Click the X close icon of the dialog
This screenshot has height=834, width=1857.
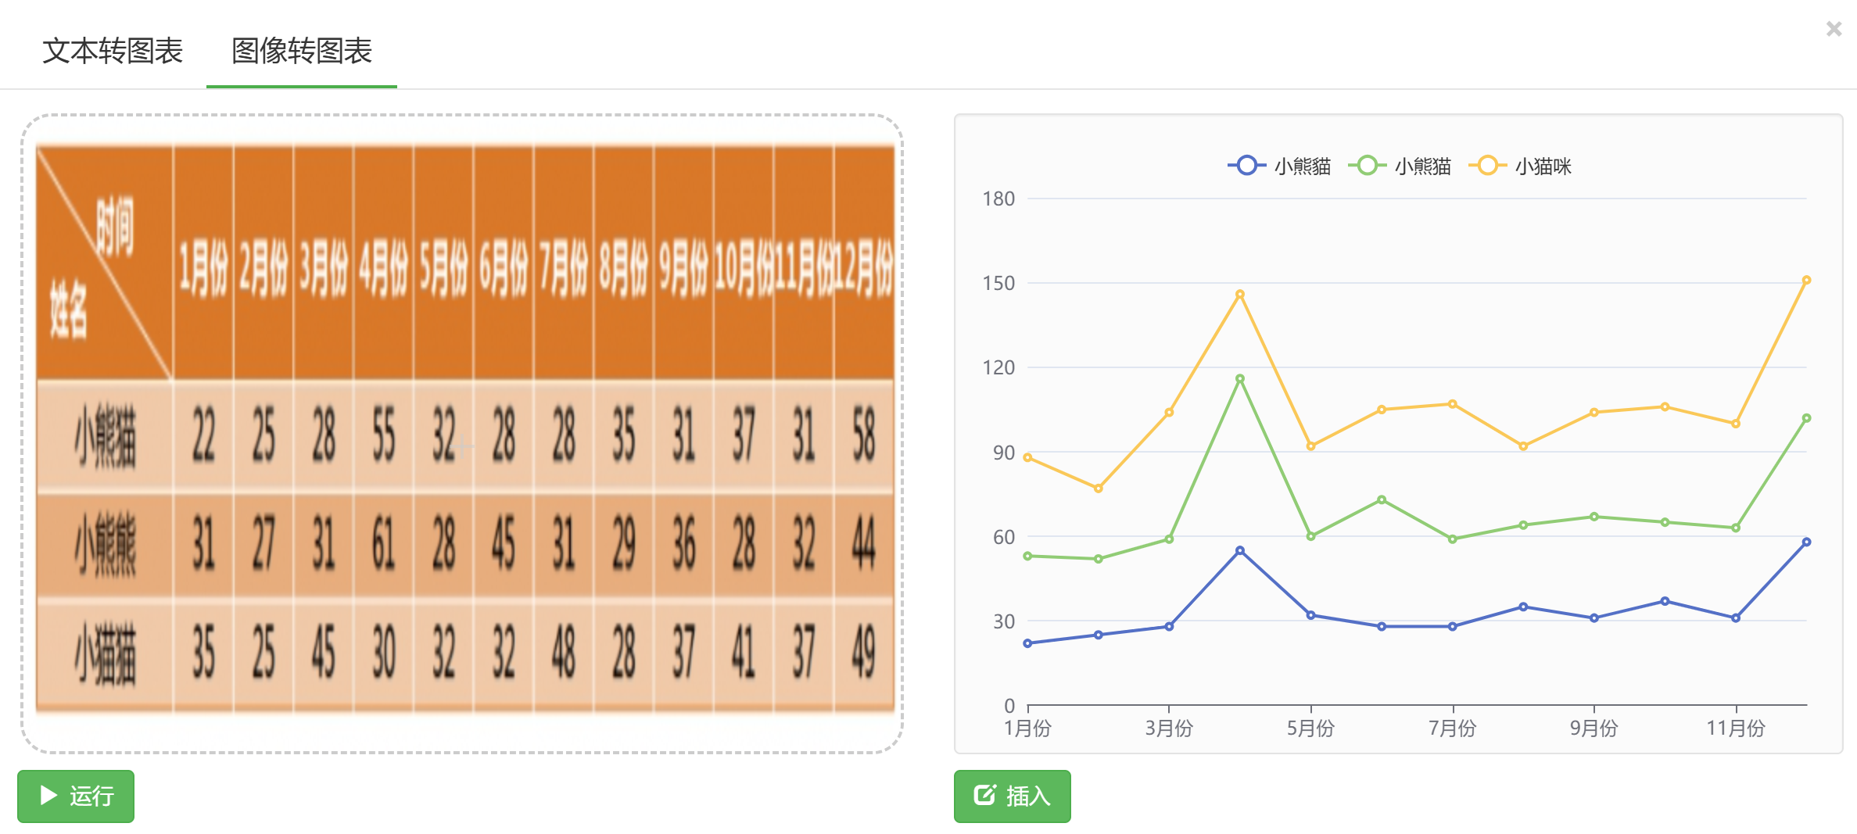coord(1834,28)
